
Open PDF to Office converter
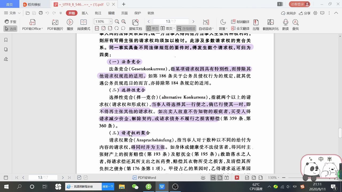point(32,25)
